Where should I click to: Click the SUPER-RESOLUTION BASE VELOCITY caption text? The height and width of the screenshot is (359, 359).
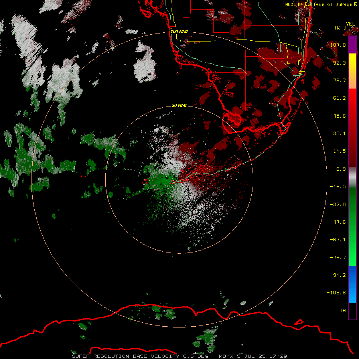[126, 356]
